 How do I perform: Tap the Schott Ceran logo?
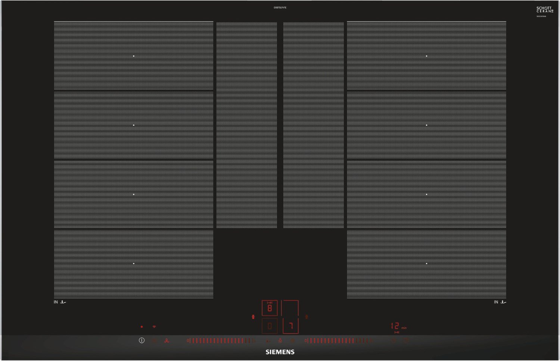[x=544, y=10]
